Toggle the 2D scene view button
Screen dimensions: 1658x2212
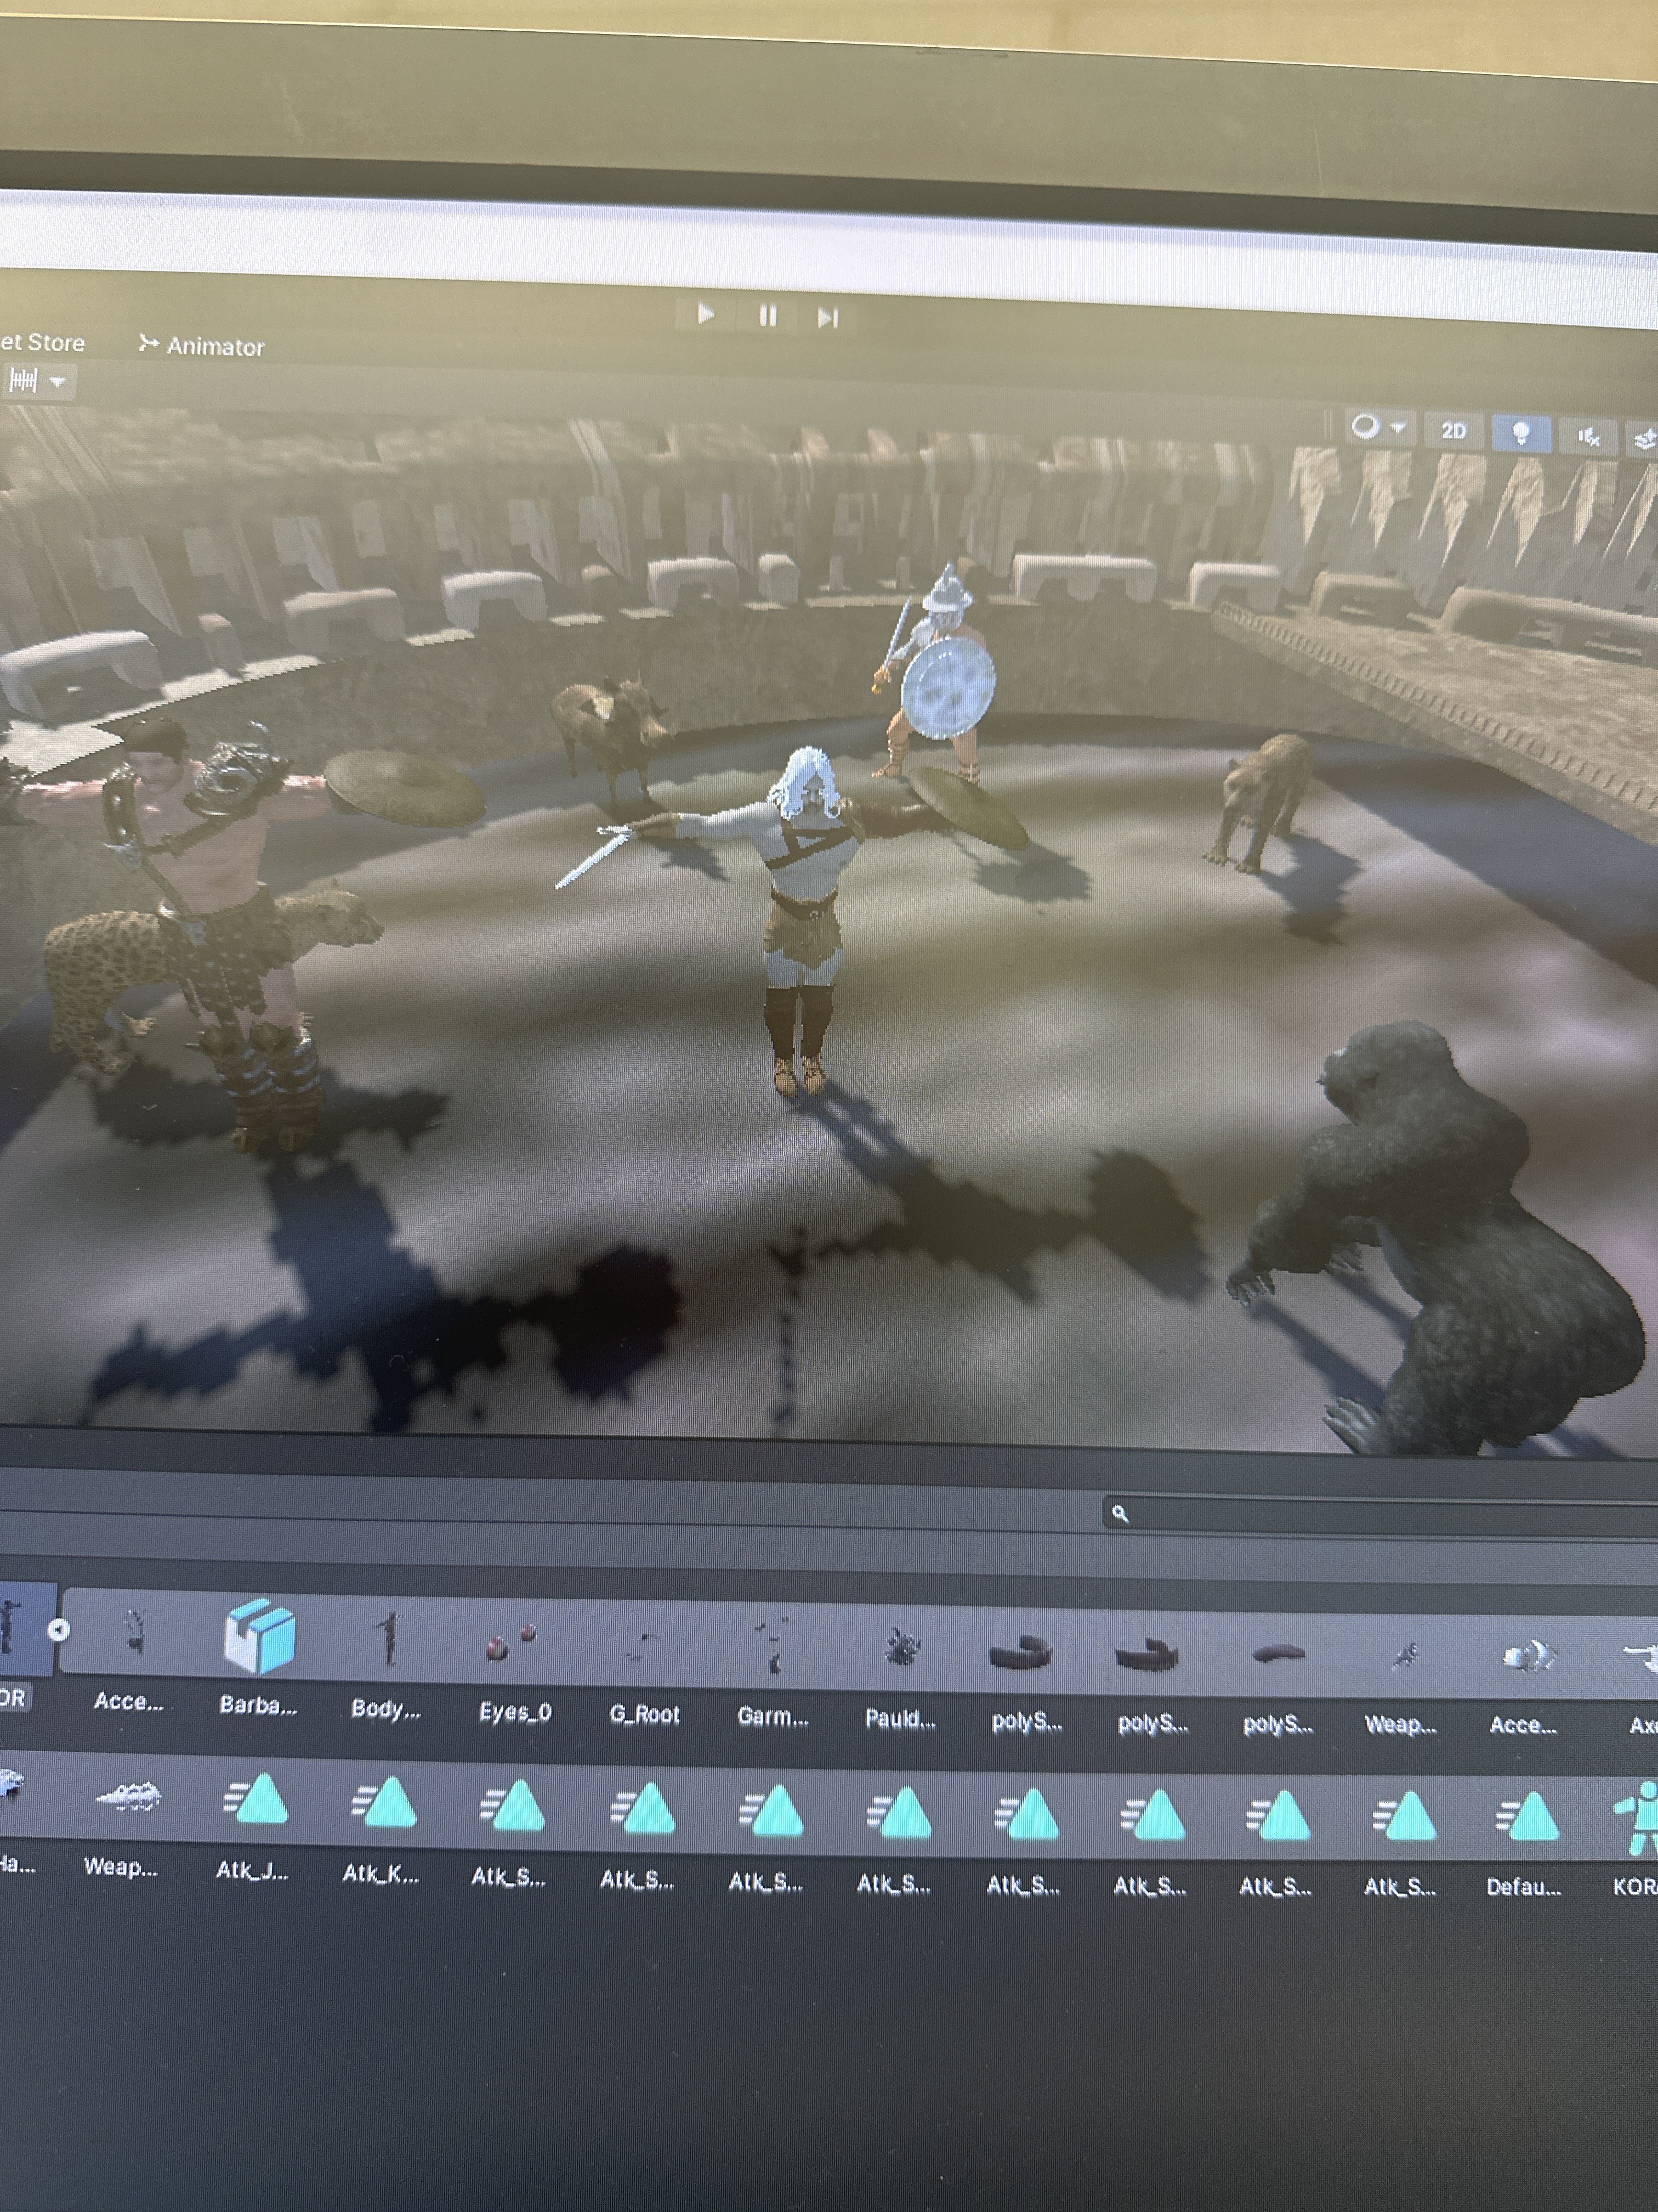tap(1453, 431)
